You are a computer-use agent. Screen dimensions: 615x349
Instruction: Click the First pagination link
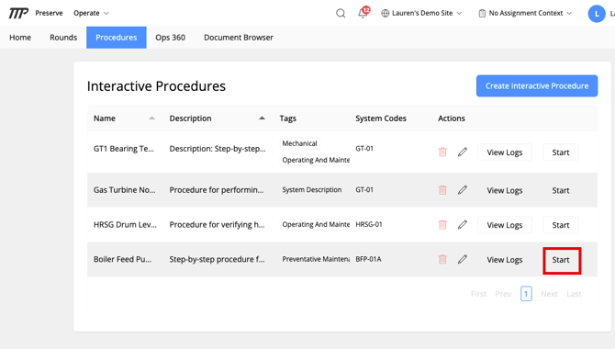[x=478, y=294]
